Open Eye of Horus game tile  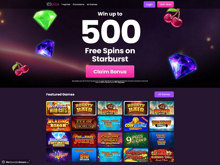(84, 124)
